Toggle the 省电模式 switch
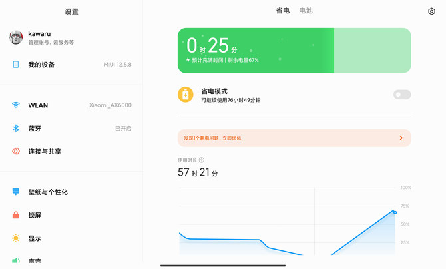The image size is (446, 269). tap(402, 95)
